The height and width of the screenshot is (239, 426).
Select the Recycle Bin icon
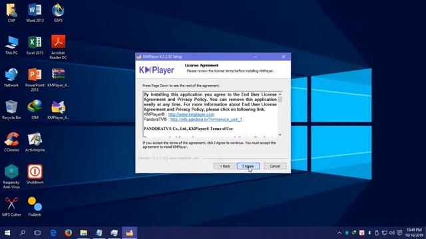tap(11, 110)
